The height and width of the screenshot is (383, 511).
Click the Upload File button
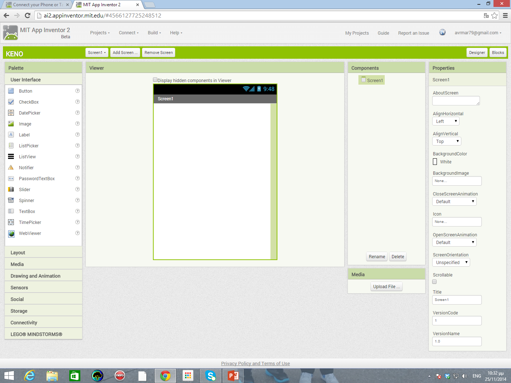coord(386,286)
